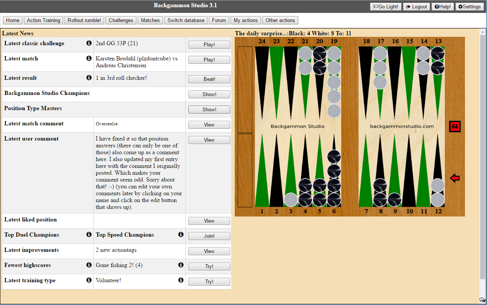
Task: Expand the Other actions menu
Action: (280, 21)
